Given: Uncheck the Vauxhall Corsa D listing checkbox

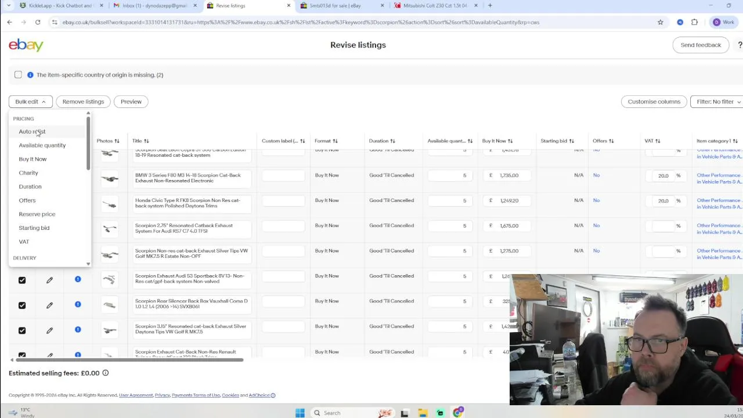Looking at the screenshot, I should click(22, 305).
